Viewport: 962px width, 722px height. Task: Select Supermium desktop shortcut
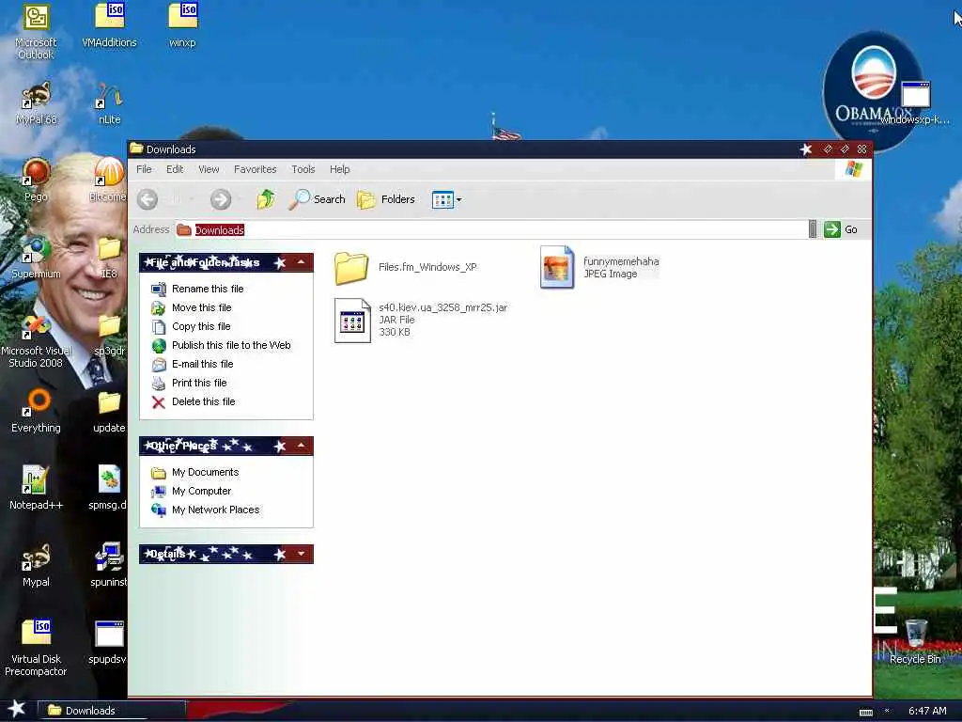pyautogui.click(x=36, y=258)
